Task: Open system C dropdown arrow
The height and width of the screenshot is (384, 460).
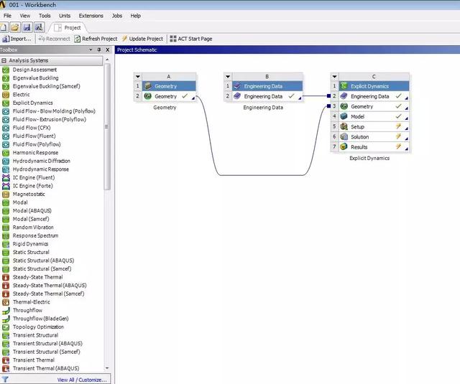Action: 334,77
